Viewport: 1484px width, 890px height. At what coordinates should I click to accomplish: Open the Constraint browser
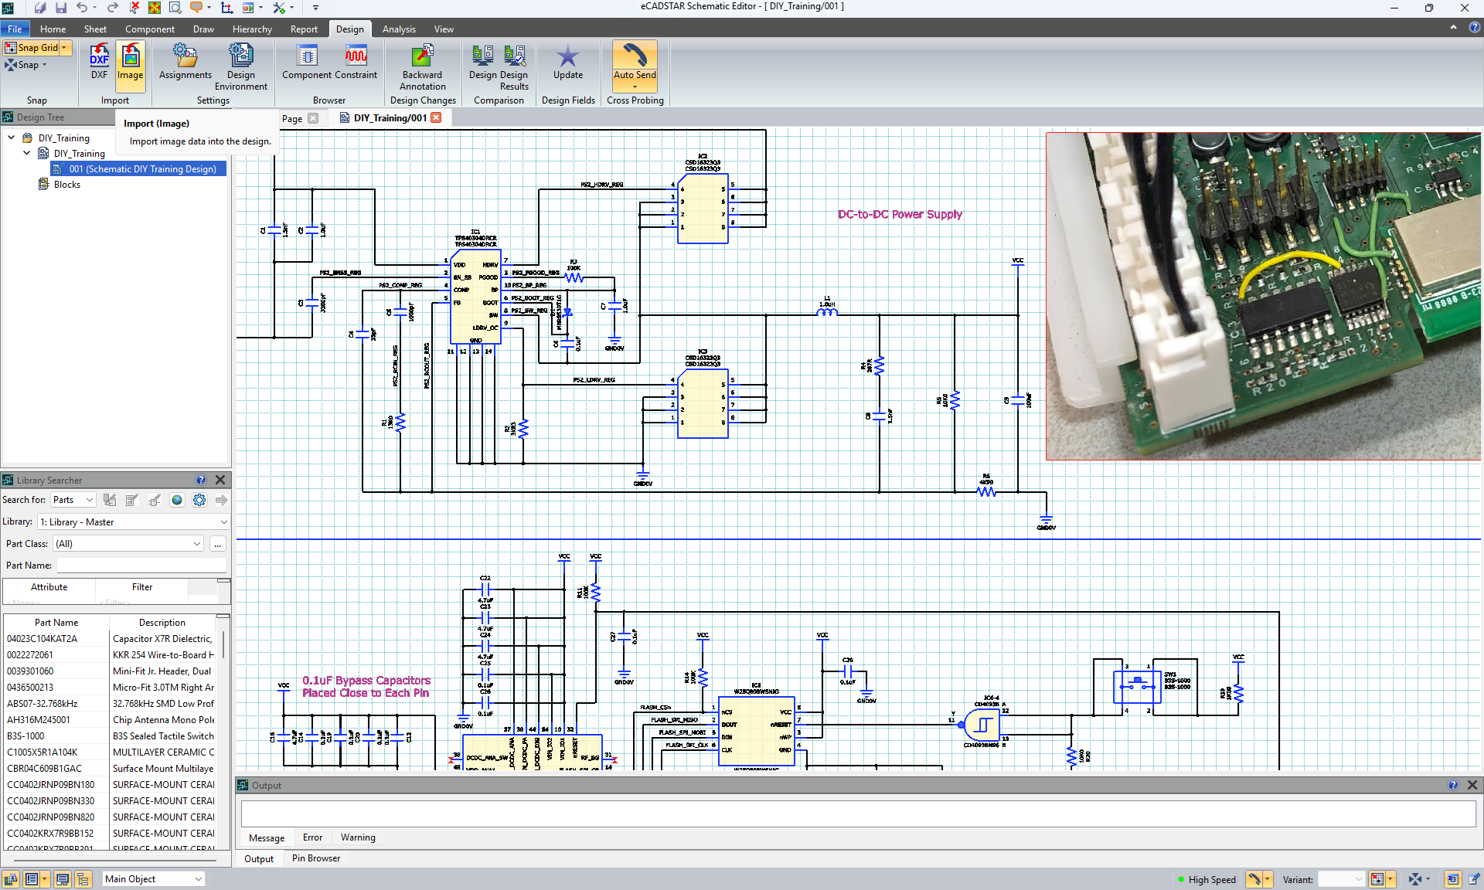pyautogui.click(x=356, y=61)
